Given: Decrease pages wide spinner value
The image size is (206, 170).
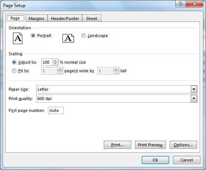Looking at the screenshot, I should (60, 72).
